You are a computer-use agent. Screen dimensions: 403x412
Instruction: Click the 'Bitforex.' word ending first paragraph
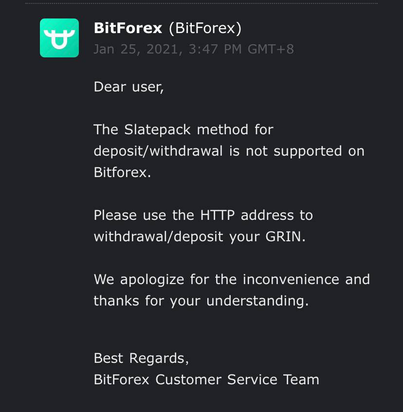click(122, 172)
